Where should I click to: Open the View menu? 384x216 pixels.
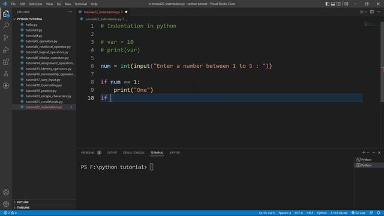pyautogui.click(x=49, y=4)
